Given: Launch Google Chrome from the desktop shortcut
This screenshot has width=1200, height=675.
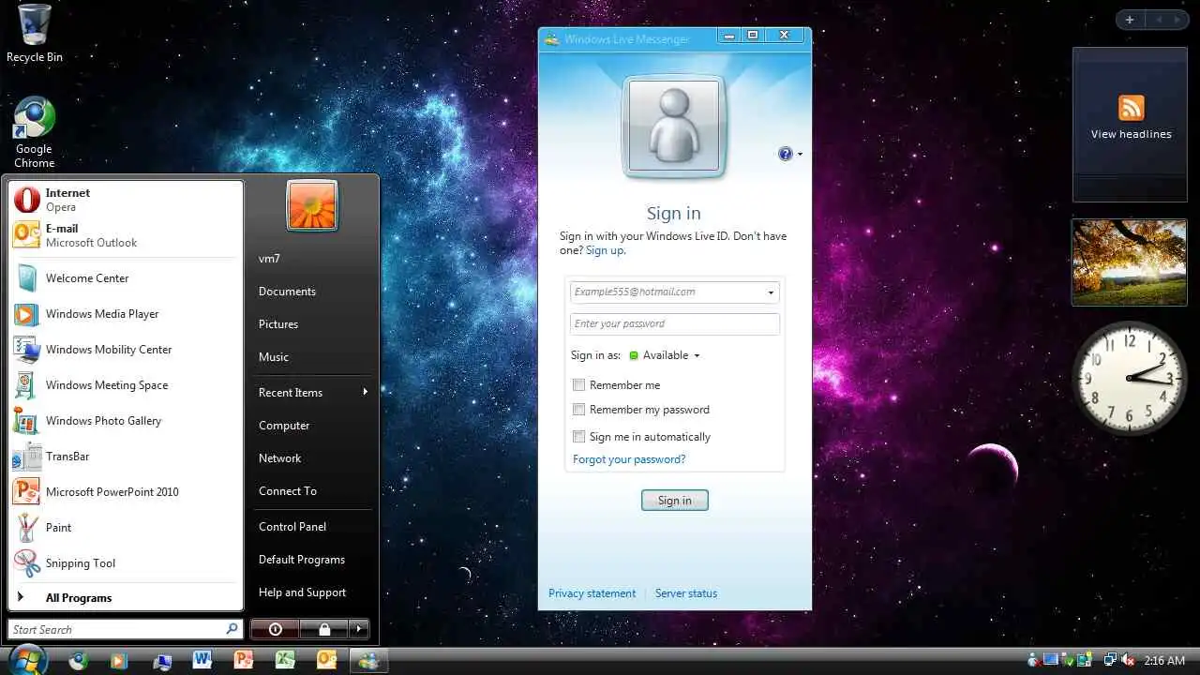Looking at the screenshot, I should [x=34, y=132].
